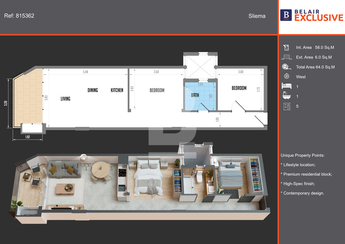Viewport: 345px width, 244px height.
Task: Click the bathtub icon for bathrooms
Action: coord(286,96)
